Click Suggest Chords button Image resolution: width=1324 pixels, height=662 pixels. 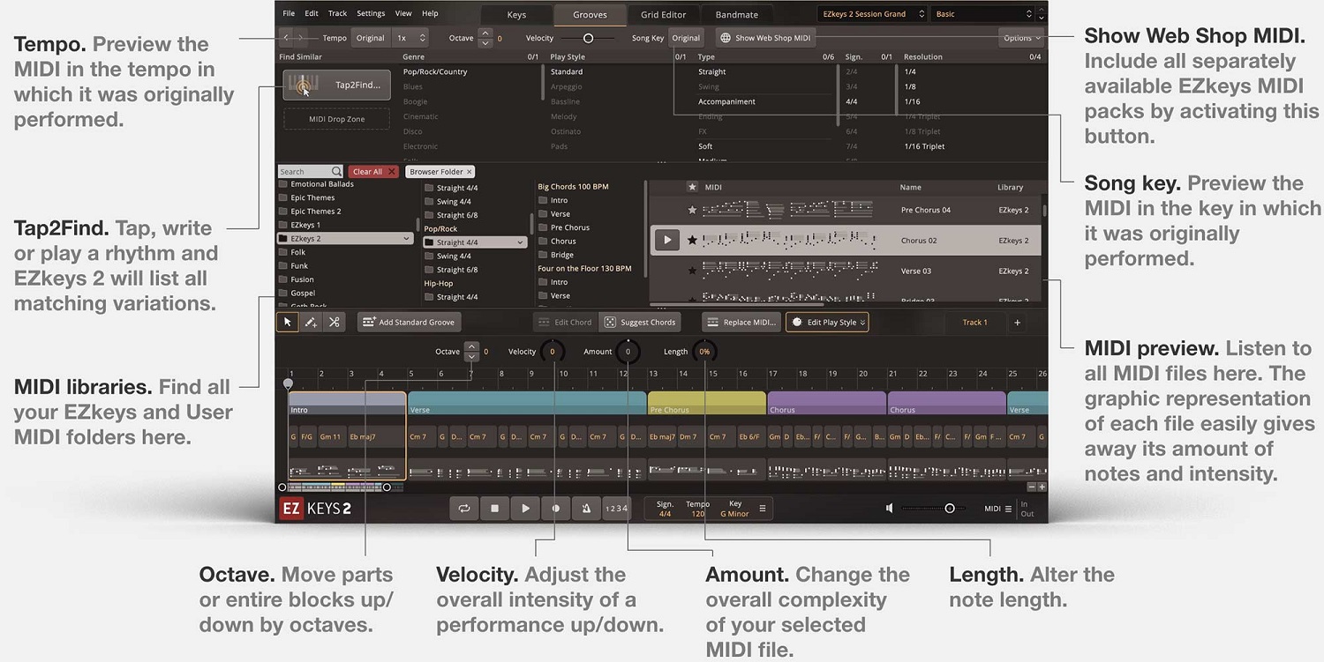[x=639, y=323]
